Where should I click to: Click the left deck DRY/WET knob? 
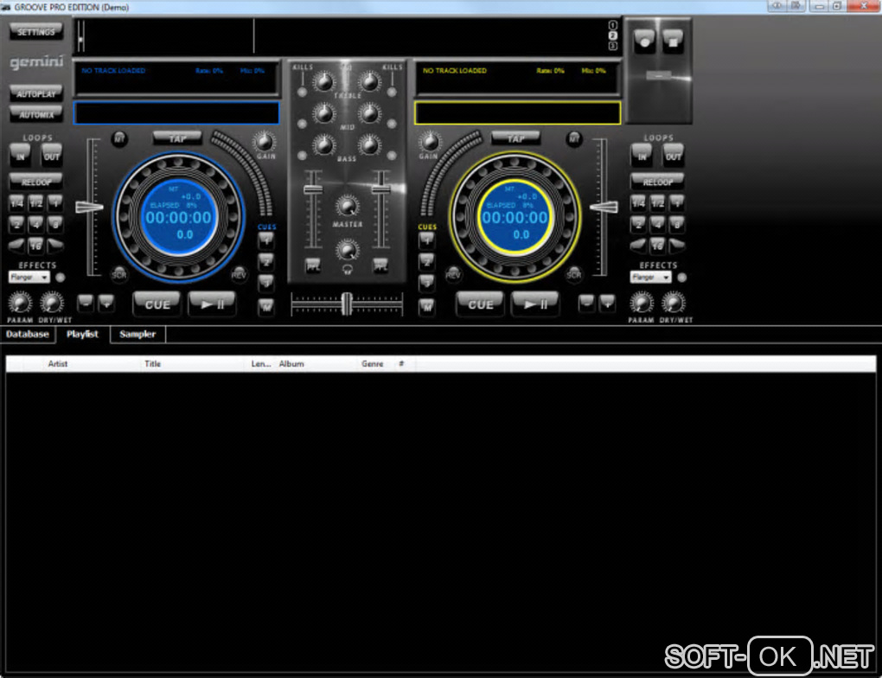pyautogui.click(x=52, y=303)
